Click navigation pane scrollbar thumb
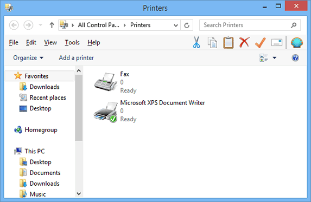Image resolution: width=311 pixels, height=202 pixels. tap(79, 108)
